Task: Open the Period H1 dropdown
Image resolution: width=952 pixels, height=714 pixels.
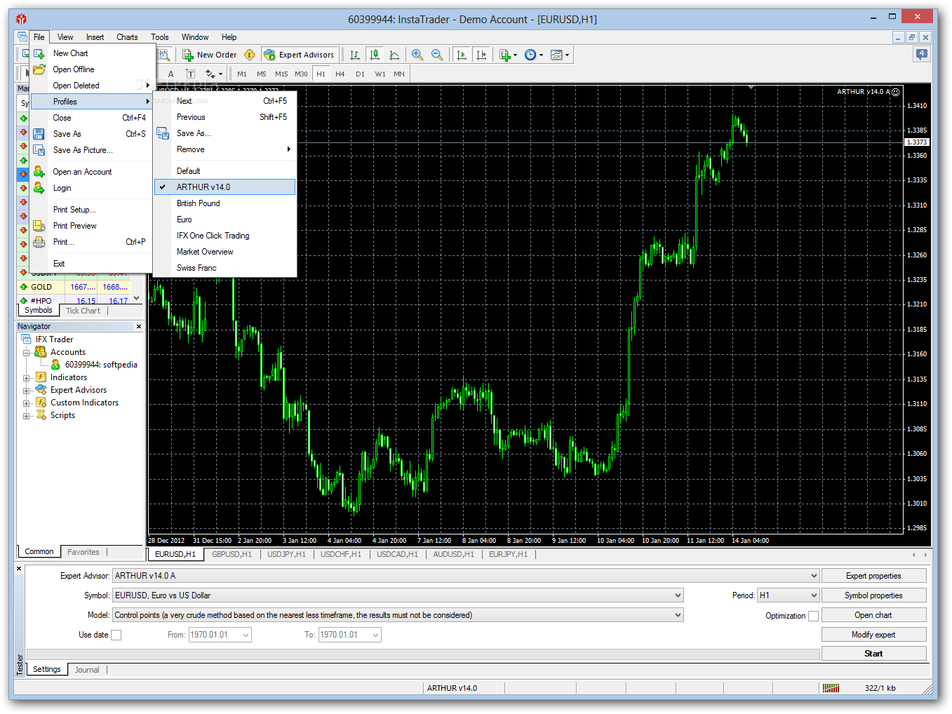Action: [x=788, y=595]
